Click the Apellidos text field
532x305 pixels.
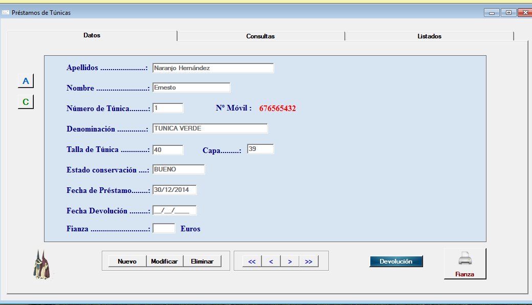click(213, 68)
